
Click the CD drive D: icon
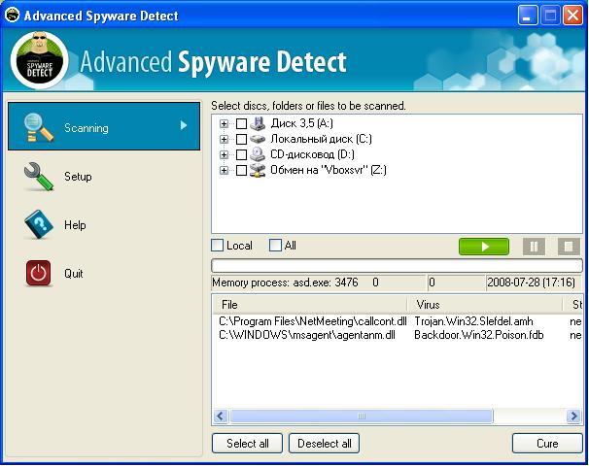[x=258, y=154]
